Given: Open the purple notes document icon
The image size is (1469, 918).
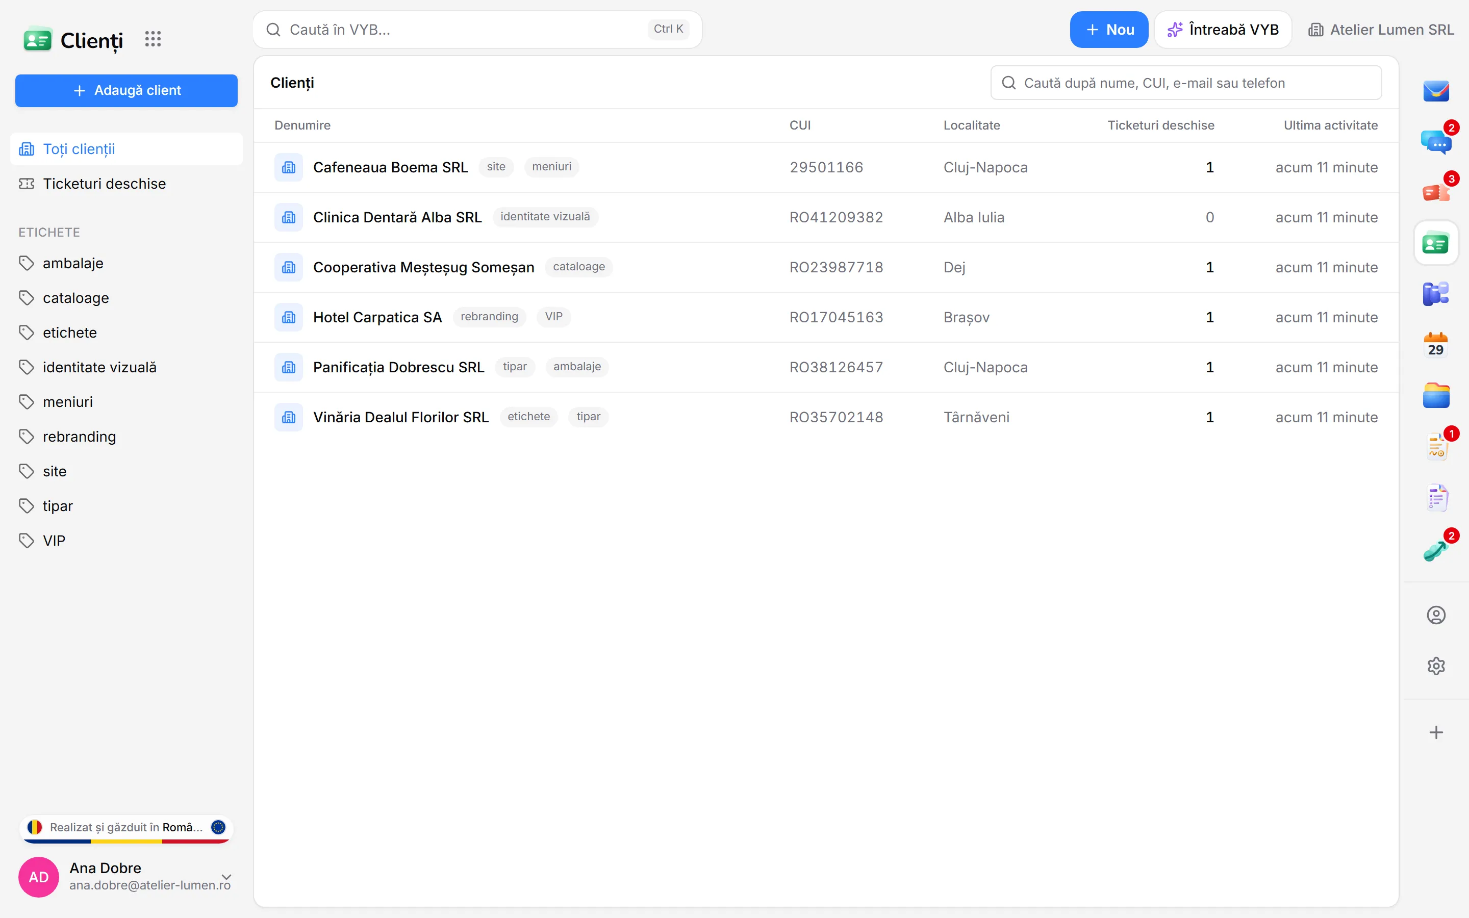Looking at the screenshot, I should tap(1436, 498).
